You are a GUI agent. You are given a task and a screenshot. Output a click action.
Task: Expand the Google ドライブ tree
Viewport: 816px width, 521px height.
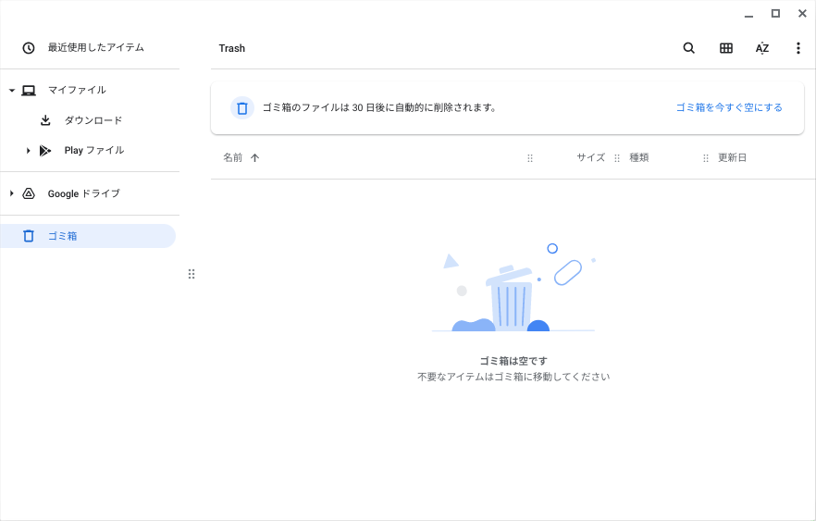pos(11,193)
